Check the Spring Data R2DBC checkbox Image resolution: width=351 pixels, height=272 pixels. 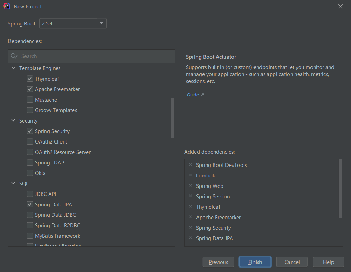pos(30,225)
